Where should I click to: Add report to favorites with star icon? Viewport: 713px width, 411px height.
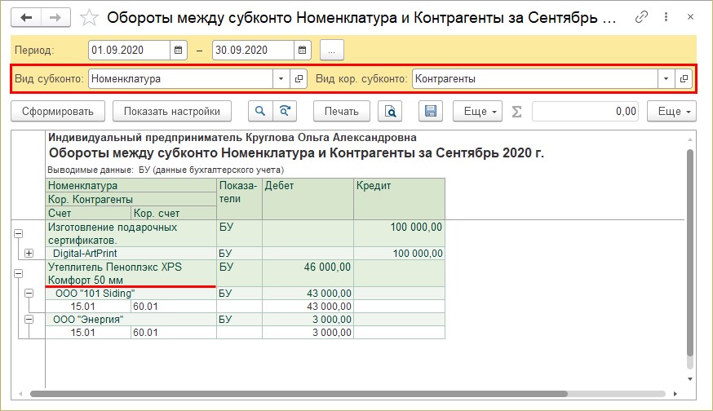91,17
